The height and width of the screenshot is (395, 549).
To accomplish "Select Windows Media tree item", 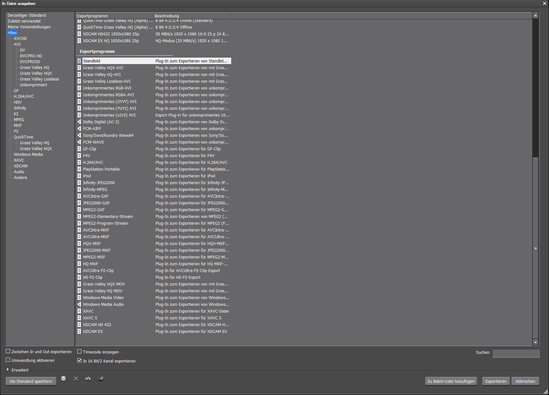I will coord(28,155).
